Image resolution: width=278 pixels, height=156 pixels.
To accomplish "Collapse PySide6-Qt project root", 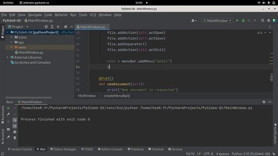I will [x=7, y=32].
